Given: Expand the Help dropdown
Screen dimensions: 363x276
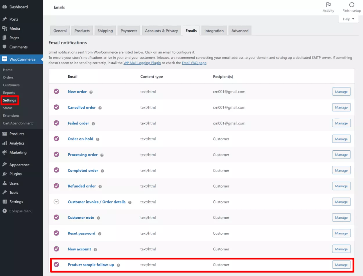Looking at the screenshot, I should coord(348,19).
